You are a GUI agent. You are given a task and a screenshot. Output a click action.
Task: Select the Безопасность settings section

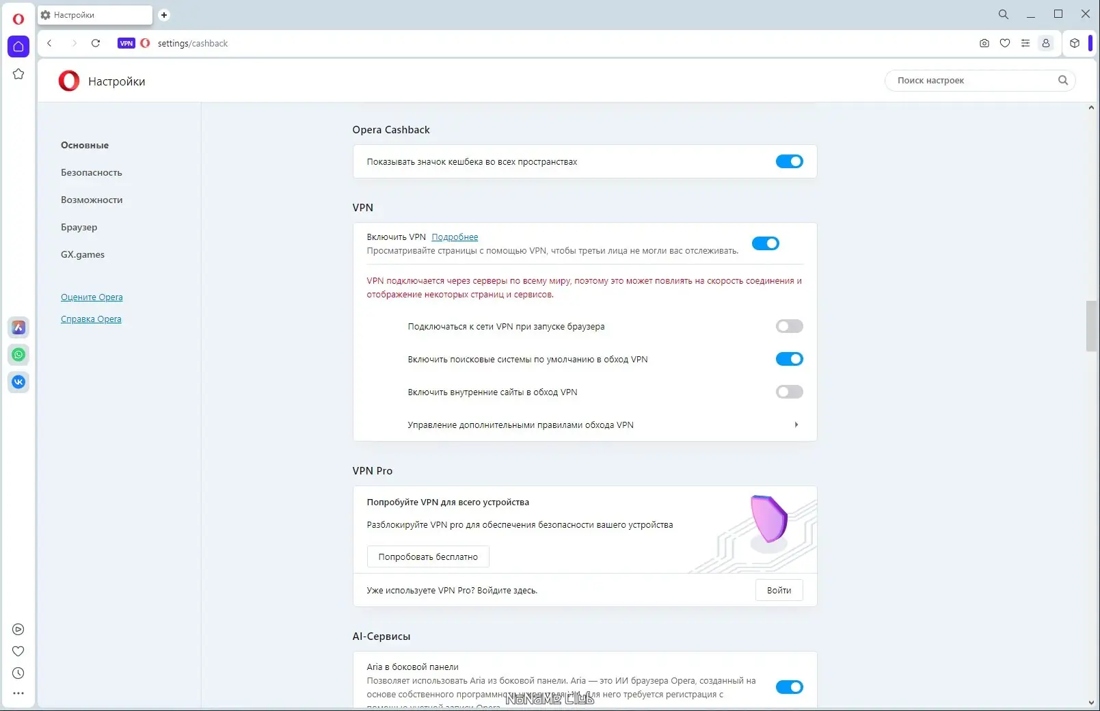(92, 172)
